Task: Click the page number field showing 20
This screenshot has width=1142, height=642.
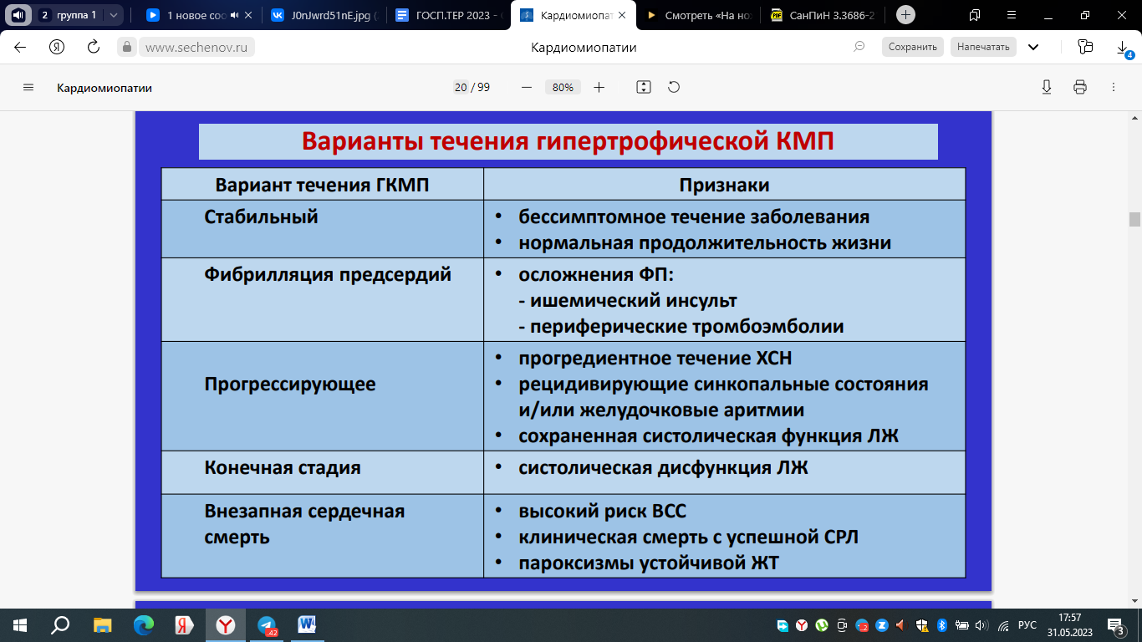Action: [461, 87]
